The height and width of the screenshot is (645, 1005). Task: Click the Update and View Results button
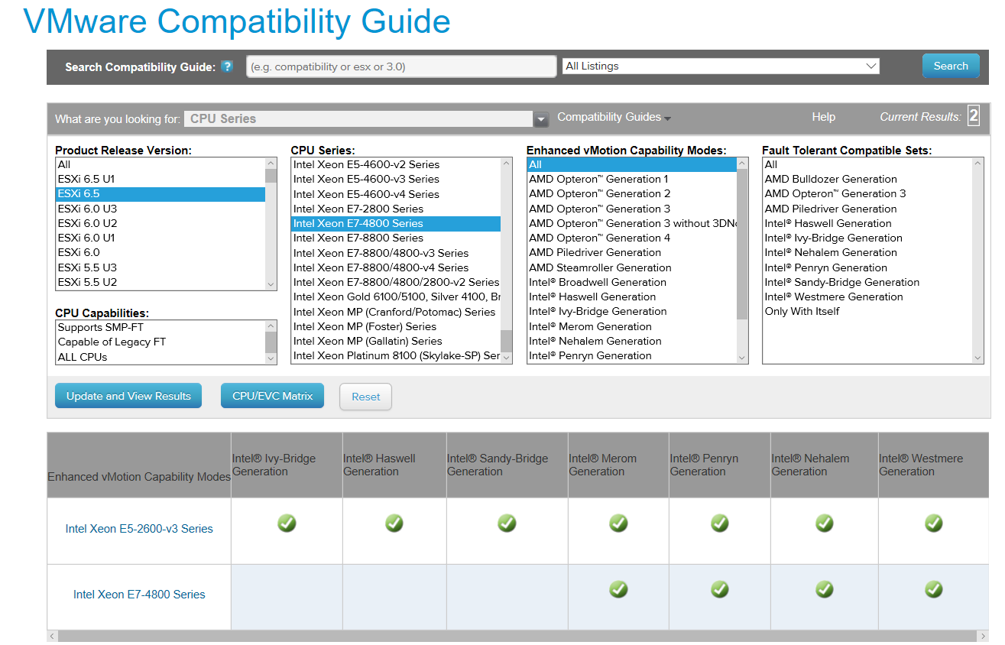[x=128, y=395]
